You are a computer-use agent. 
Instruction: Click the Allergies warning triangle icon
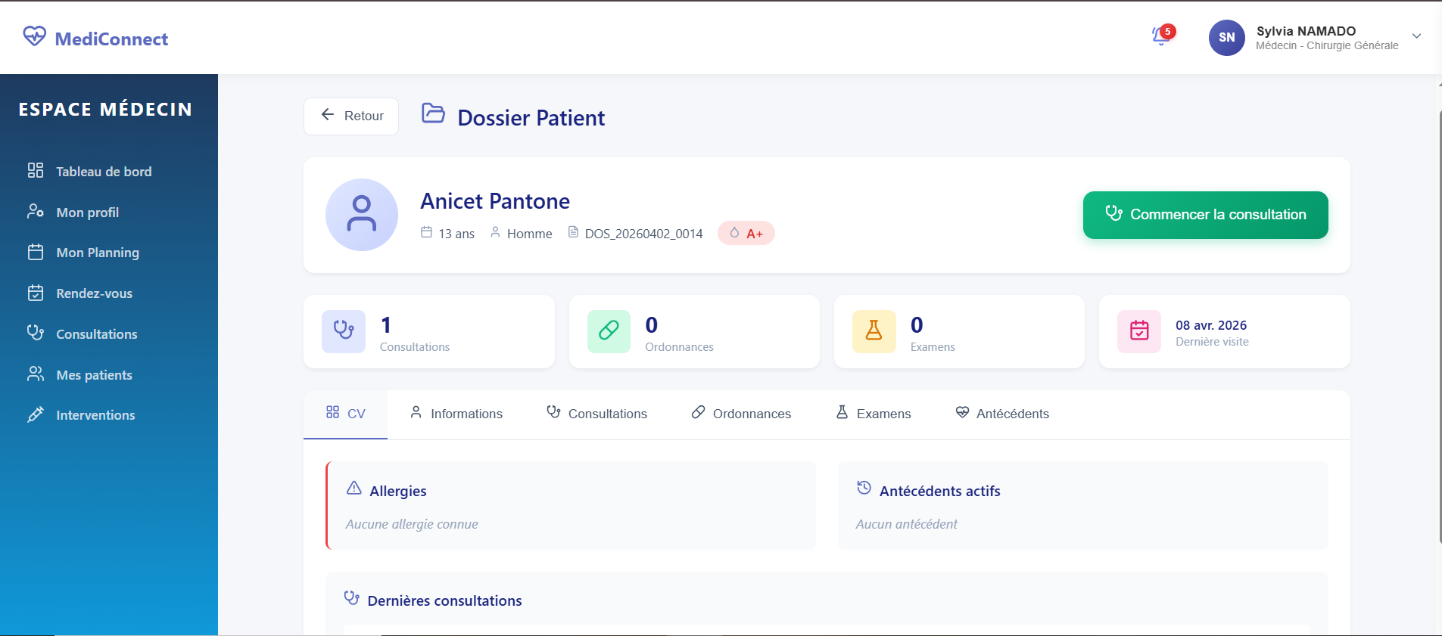[x=353, y=489]
